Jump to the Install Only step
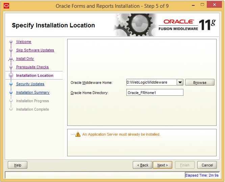225x182 pixels. (25, 59)
